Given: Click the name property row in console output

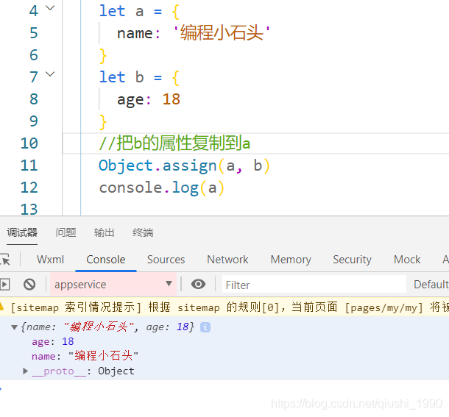Looking at the screenshot, I should tap(85, 356).
